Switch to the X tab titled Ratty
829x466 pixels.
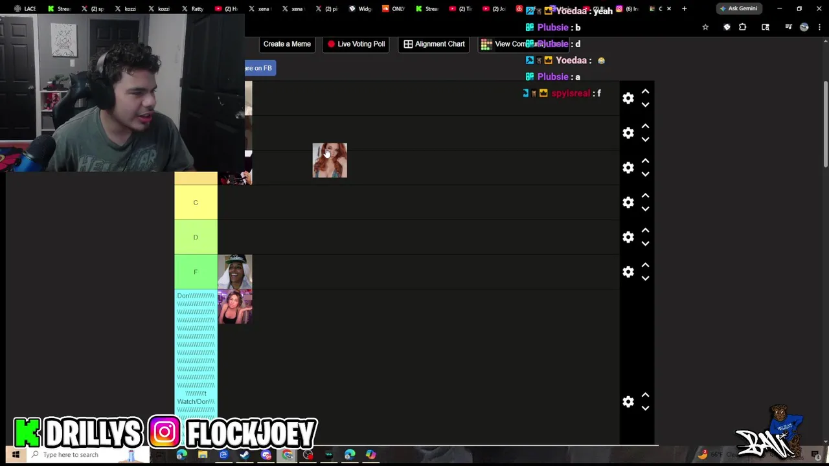coord(193,9)
